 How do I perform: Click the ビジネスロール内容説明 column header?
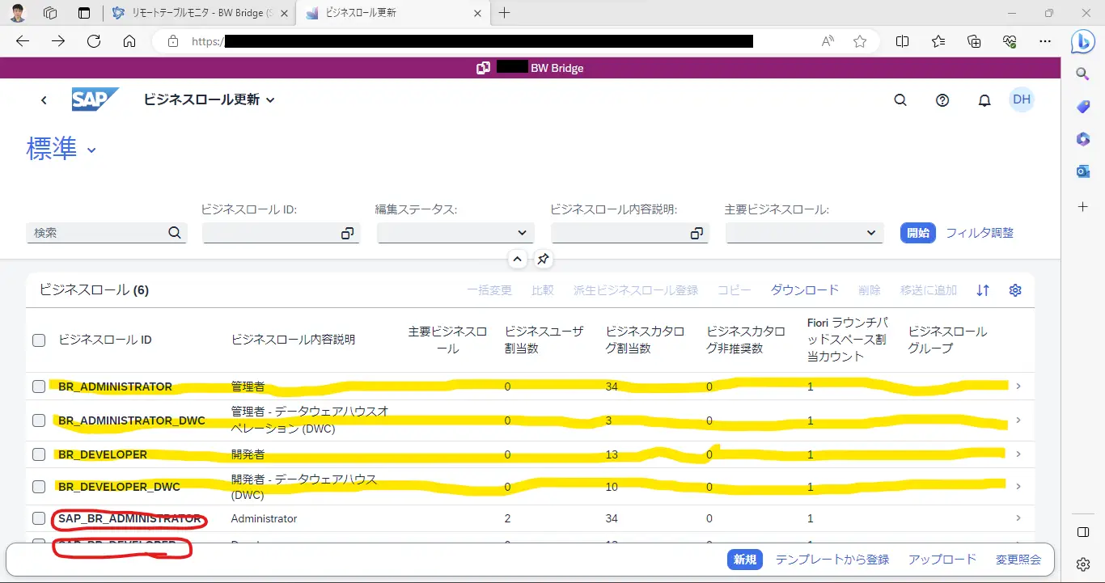coord(293,340)
